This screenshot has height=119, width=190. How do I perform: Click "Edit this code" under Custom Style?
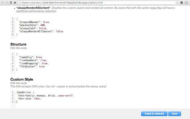click(18, 83)
